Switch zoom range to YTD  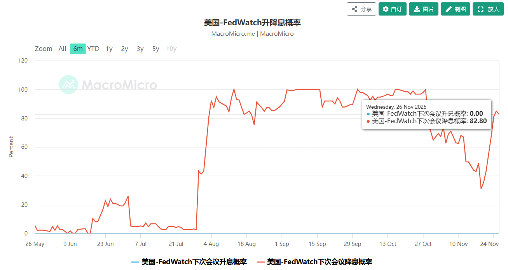coord(93,49)
